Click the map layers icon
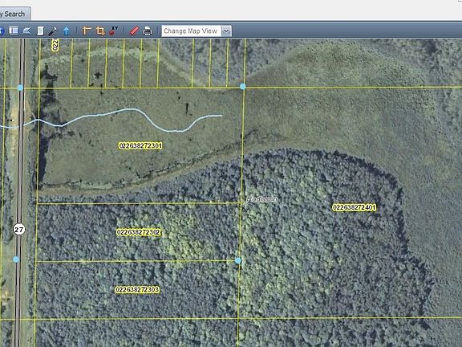 pos(26,31)
